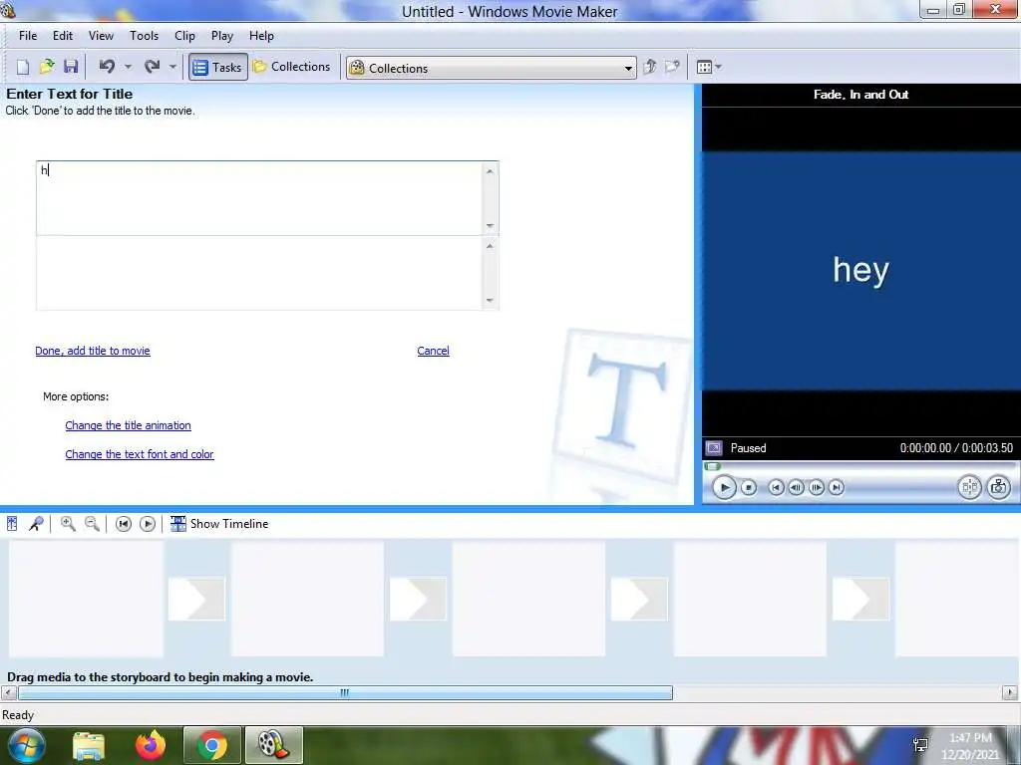Open the Windows Start menu
1021x765 pixels.
(25, 745)
